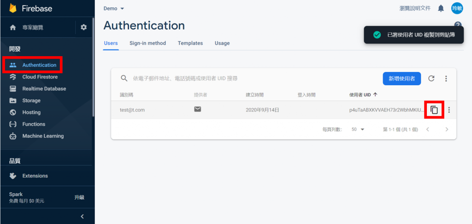Open 瀏覽說明文件 documentation link

(415, 8)
